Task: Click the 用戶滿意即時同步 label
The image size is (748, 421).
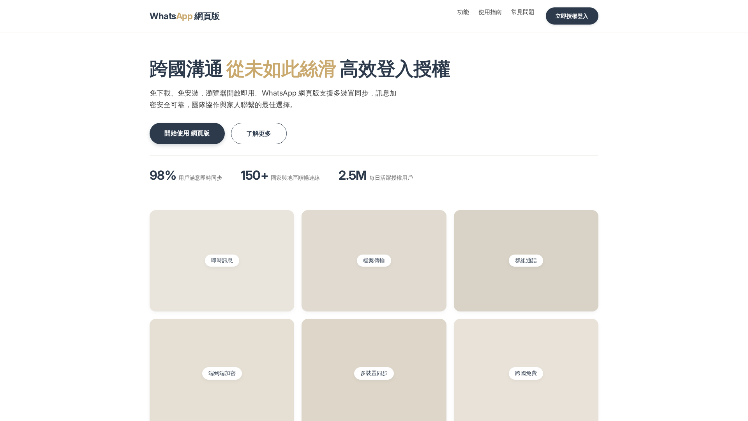Action: pyautogui.click(x=200, y=178)
